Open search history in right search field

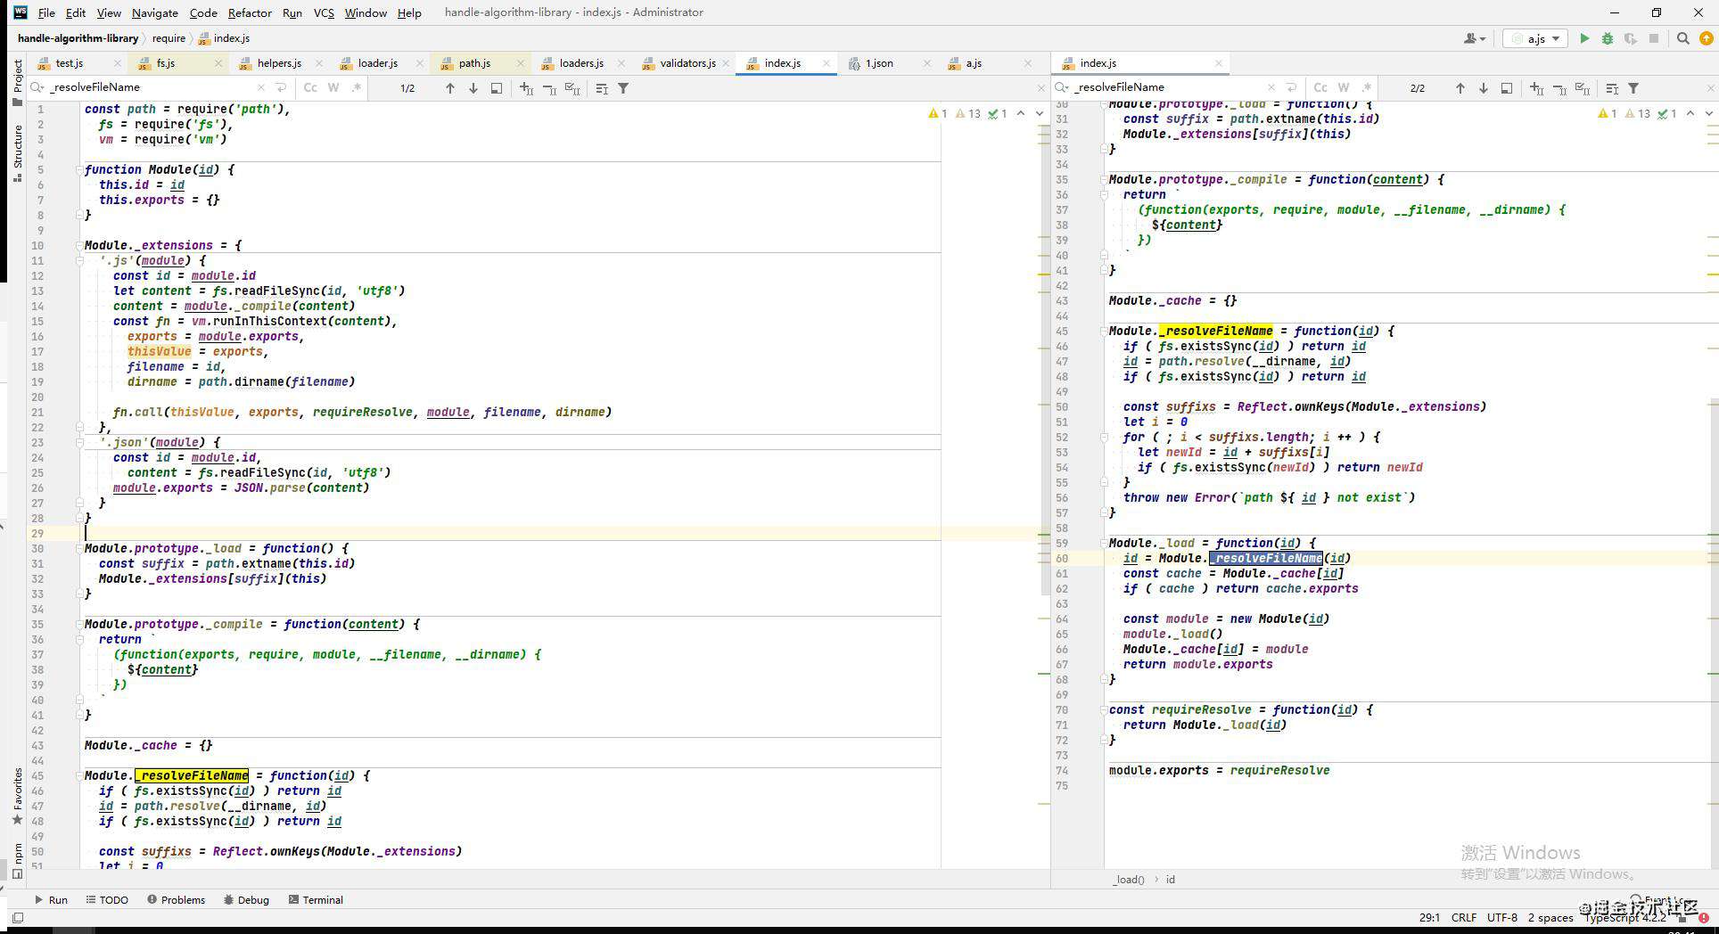point(1062,87)
